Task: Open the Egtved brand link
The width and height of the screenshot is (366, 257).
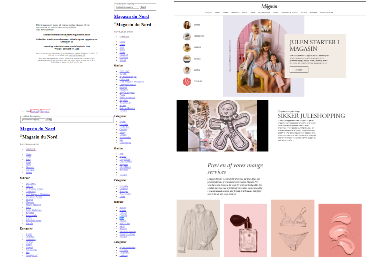Action: click(123, 156)
